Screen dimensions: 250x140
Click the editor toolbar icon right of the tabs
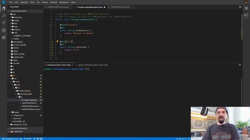(240, 7)
